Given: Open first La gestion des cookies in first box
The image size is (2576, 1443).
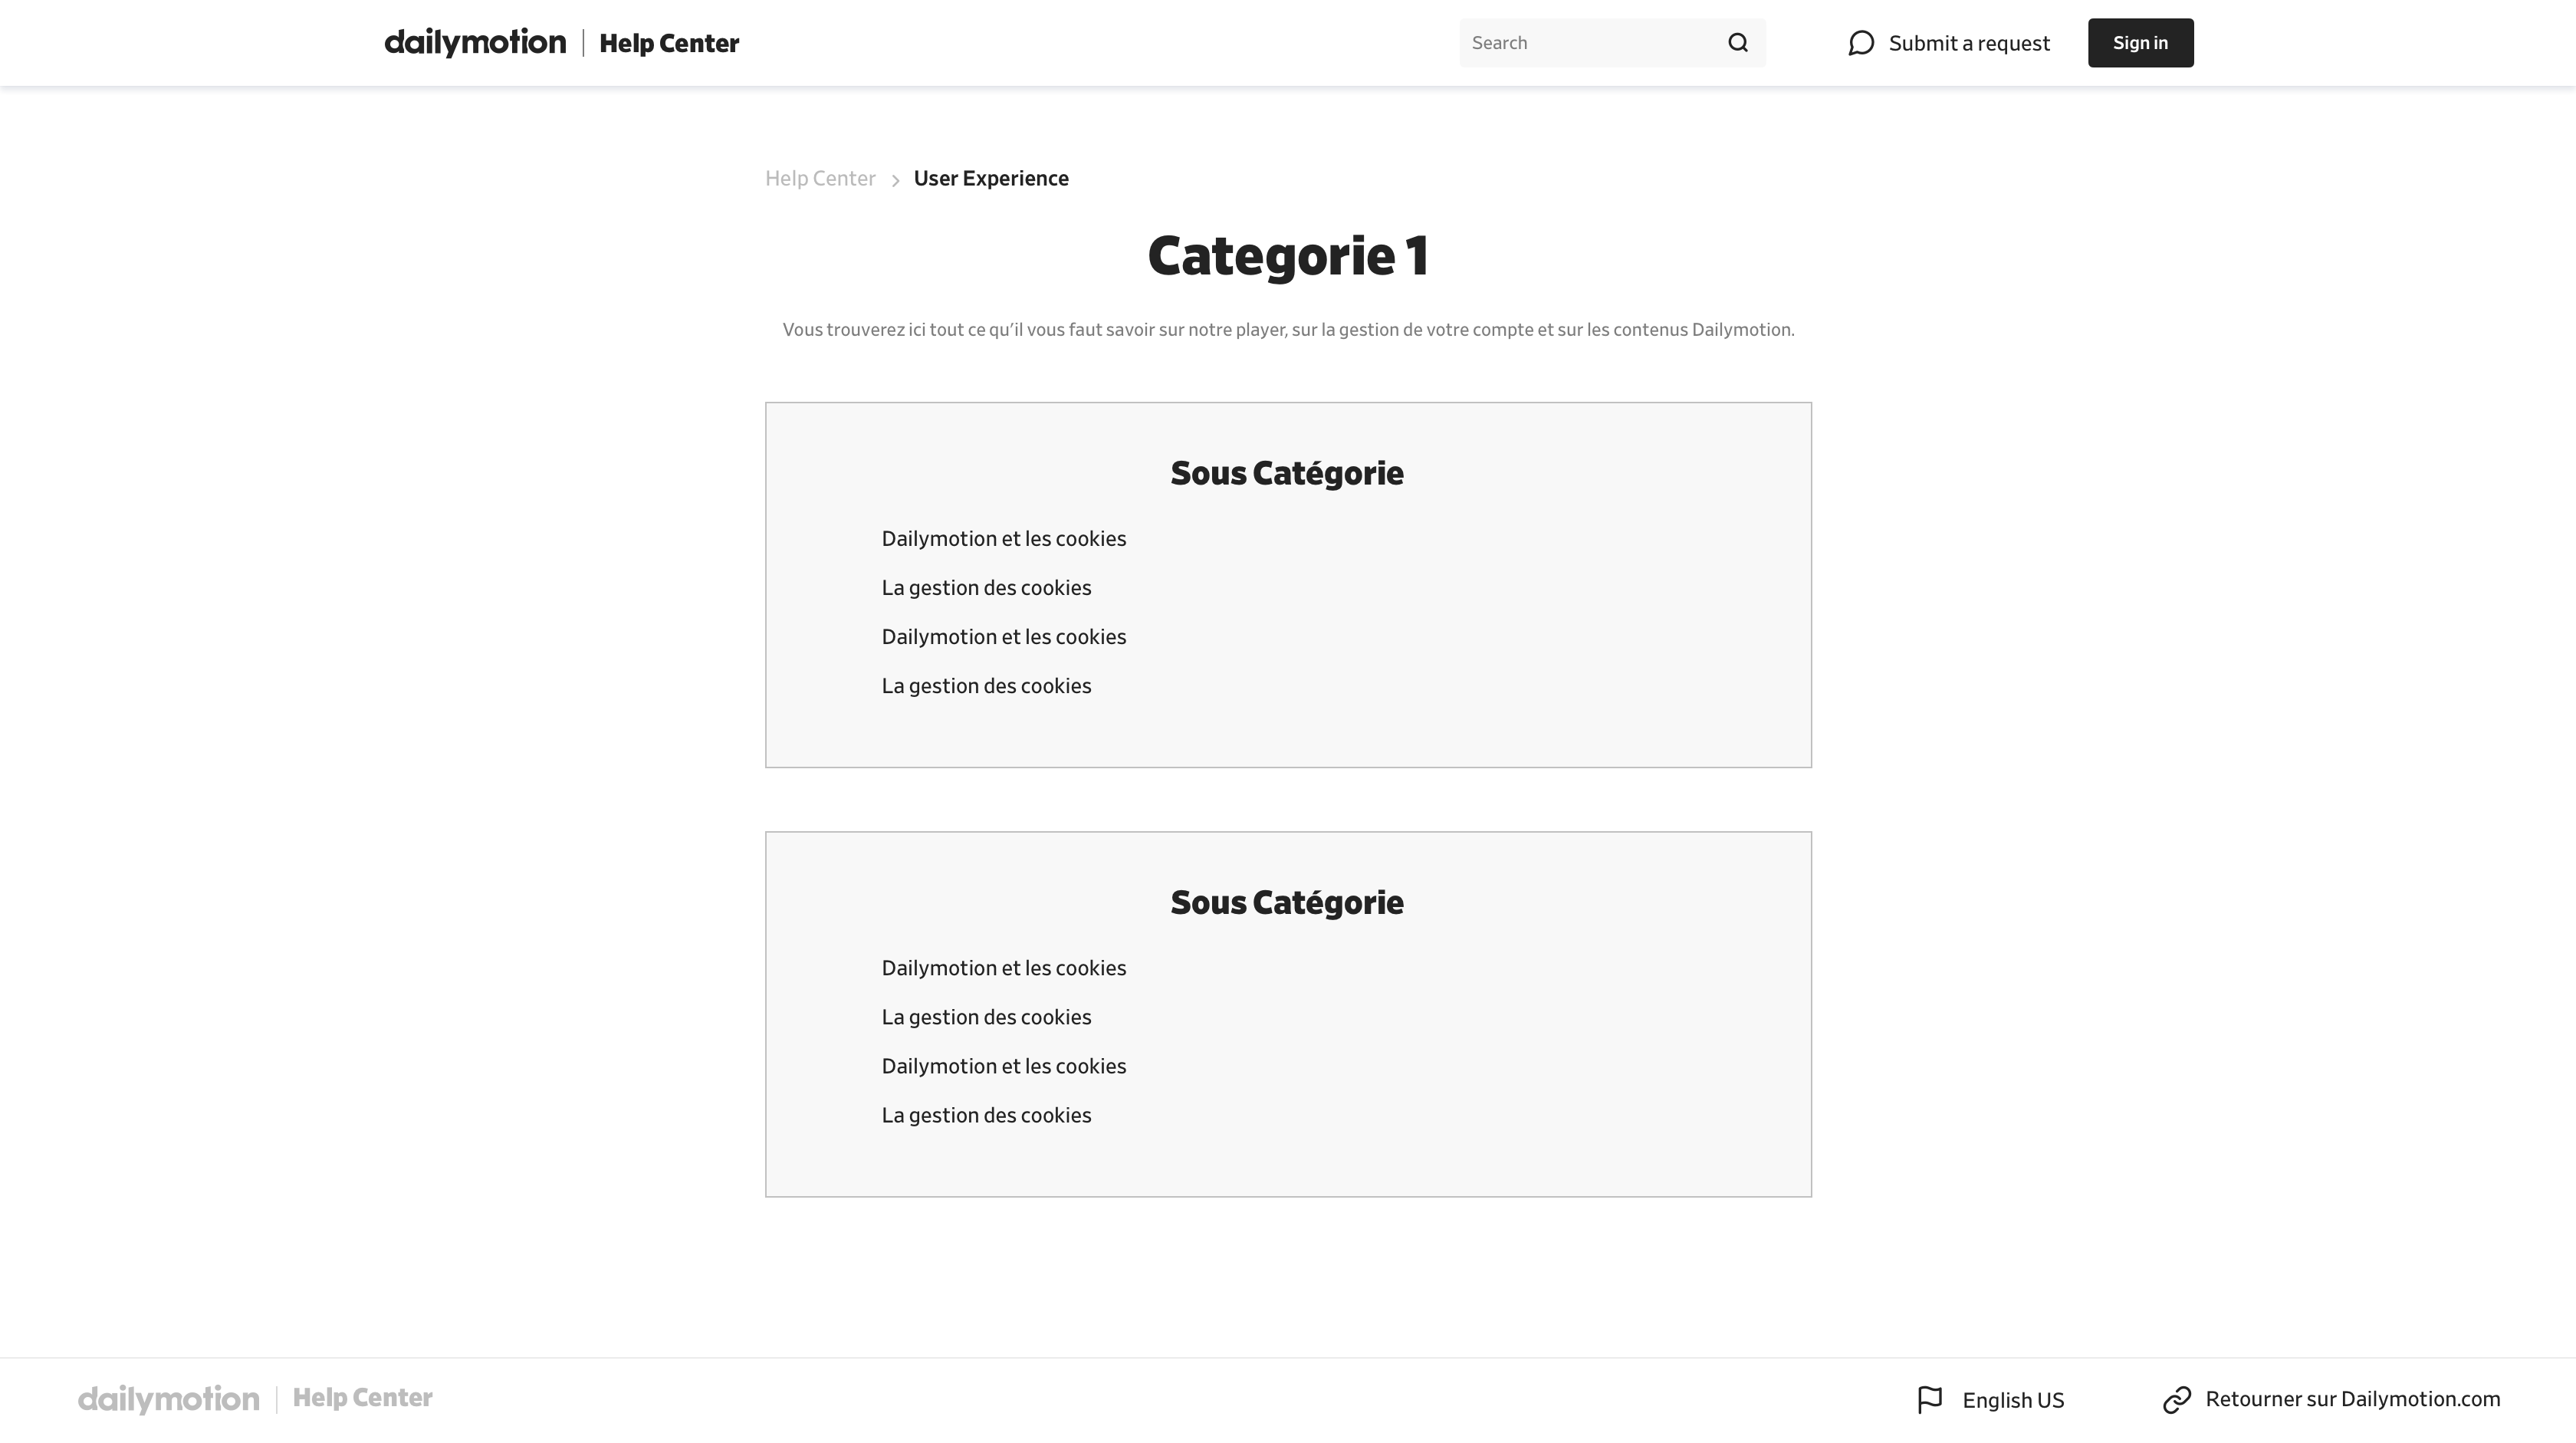Looking at the screenshot, I should 986,588.
